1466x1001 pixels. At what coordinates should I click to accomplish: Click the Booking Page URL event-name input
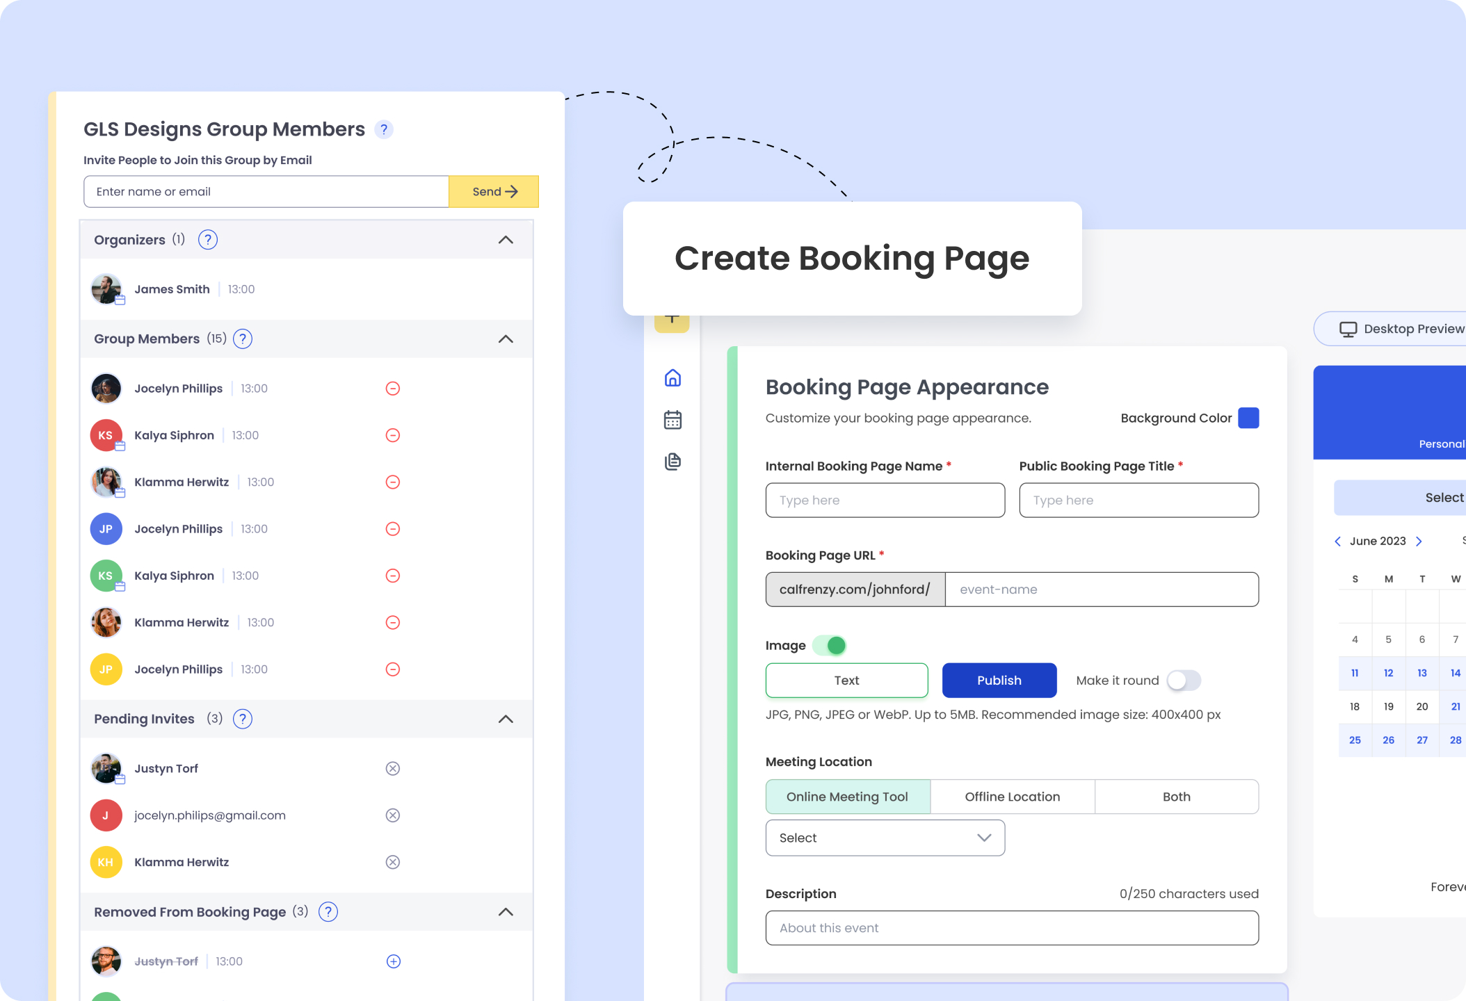[1101, 589]
